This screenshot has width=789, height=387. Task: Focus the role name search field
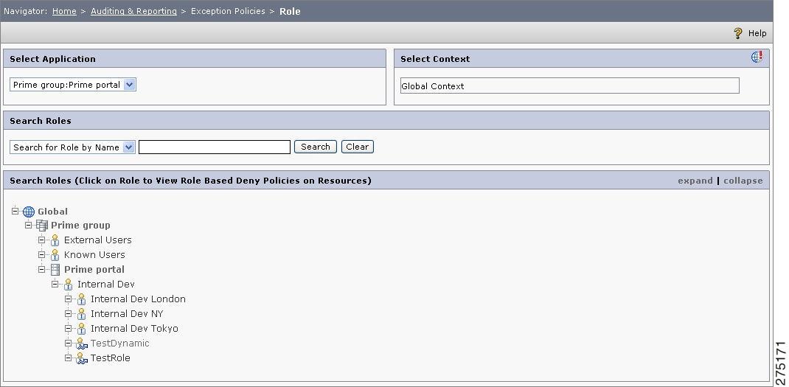(x=215, y=147)
